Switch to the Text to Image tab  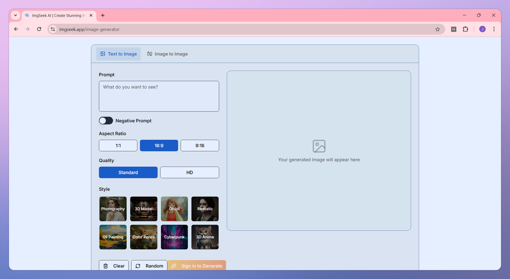(119, 54)
